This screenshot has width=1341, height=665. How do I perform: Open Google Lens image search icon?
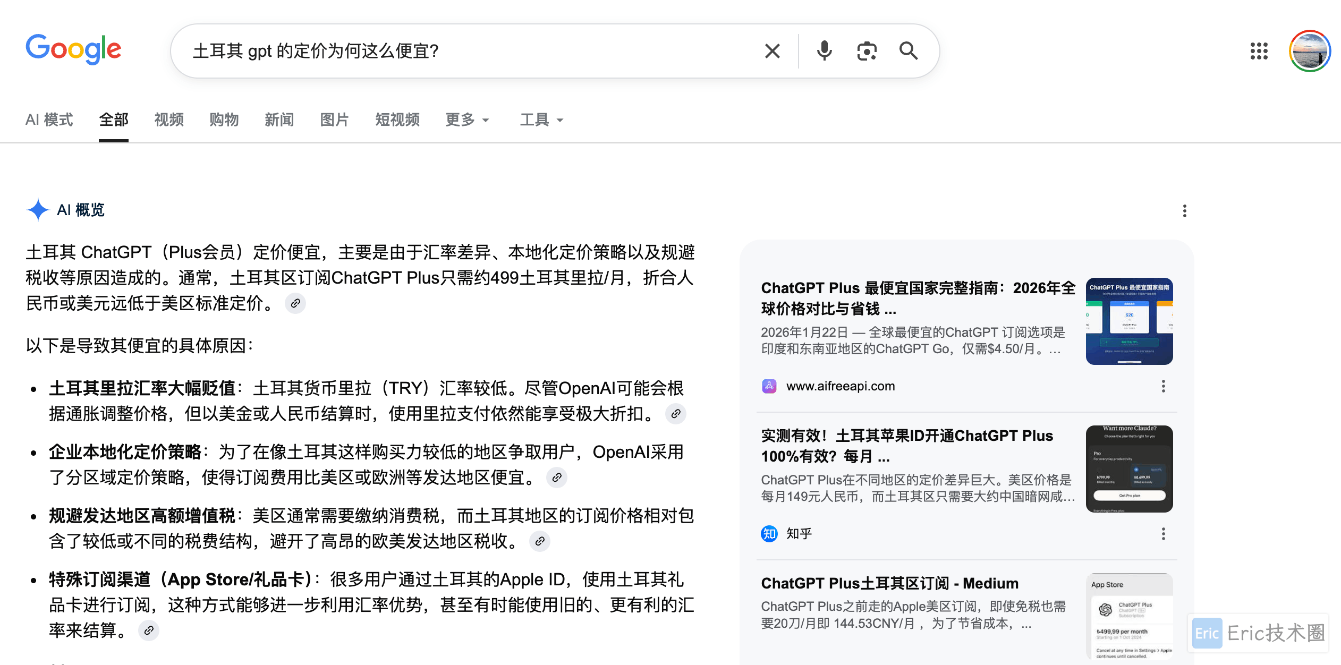(867, 51)
